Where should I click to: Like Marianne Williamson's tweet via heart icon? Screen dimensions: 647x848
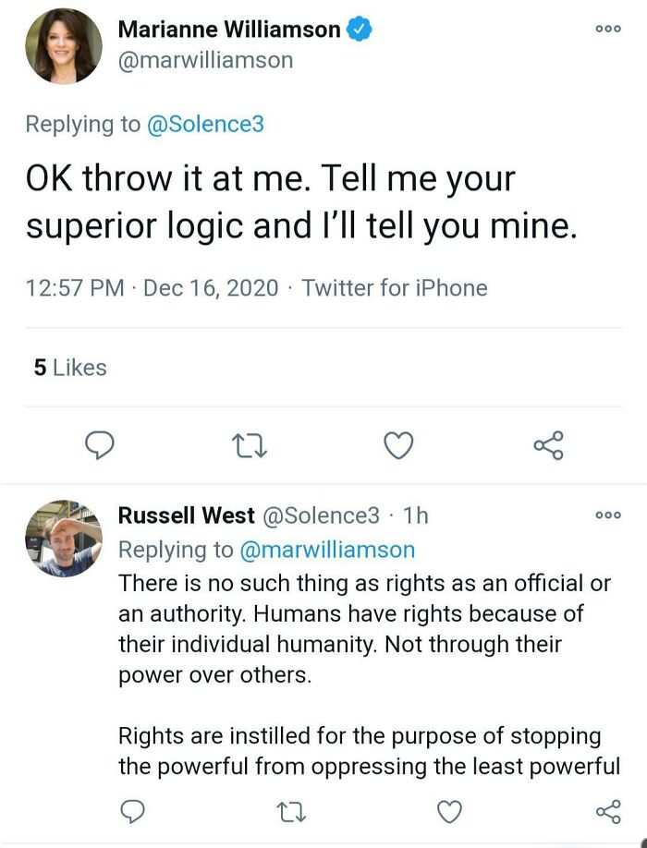point(398,446)
